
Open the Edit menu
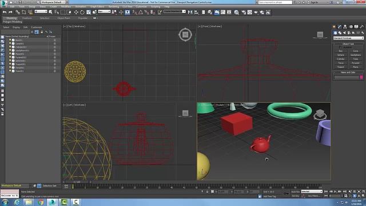pos(12,6)
